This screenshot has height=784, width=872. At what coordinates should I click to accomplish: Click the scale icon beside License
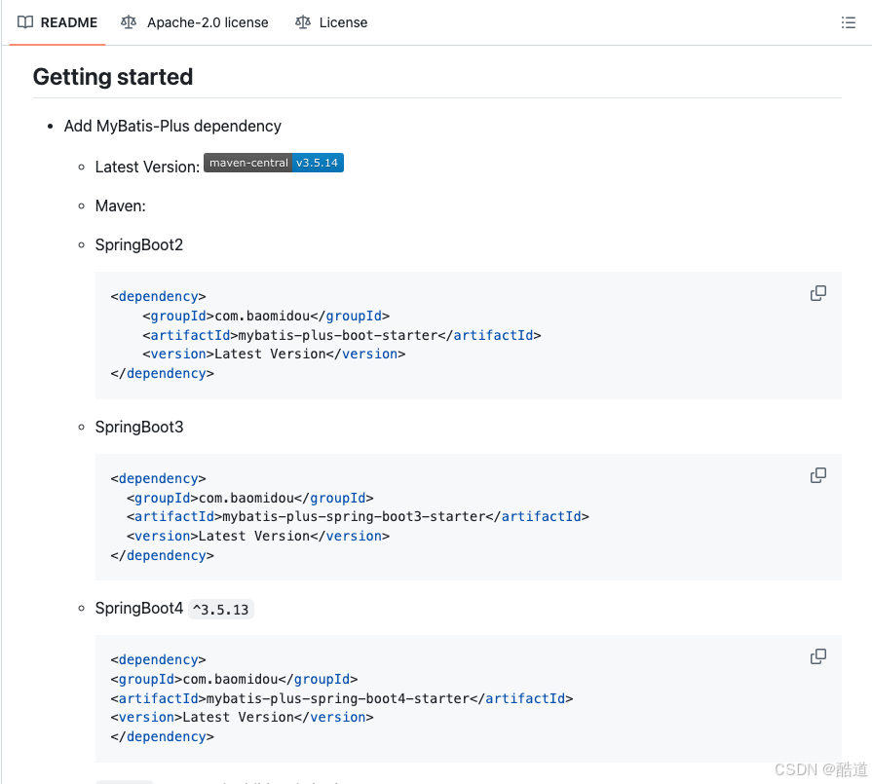302,22
